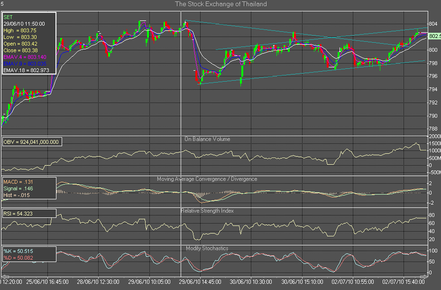Click the magenta "EMAV.4 = 803.140" label
The height and width of the screenshot is (290, 441).
25,57
